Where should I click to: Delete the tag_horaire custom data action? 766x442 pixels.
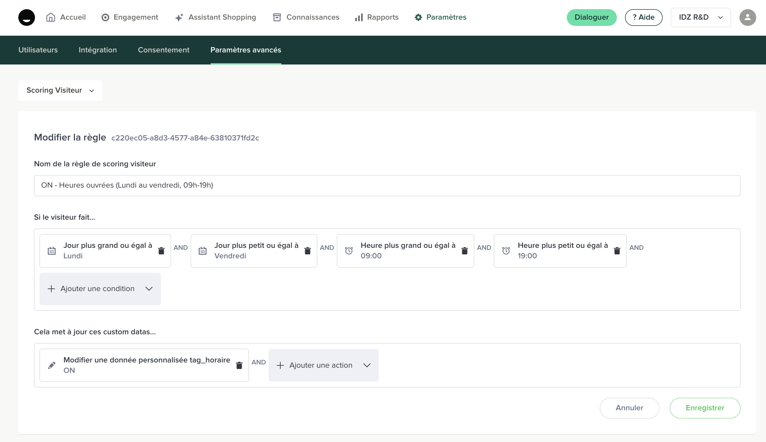pos(239,365)
